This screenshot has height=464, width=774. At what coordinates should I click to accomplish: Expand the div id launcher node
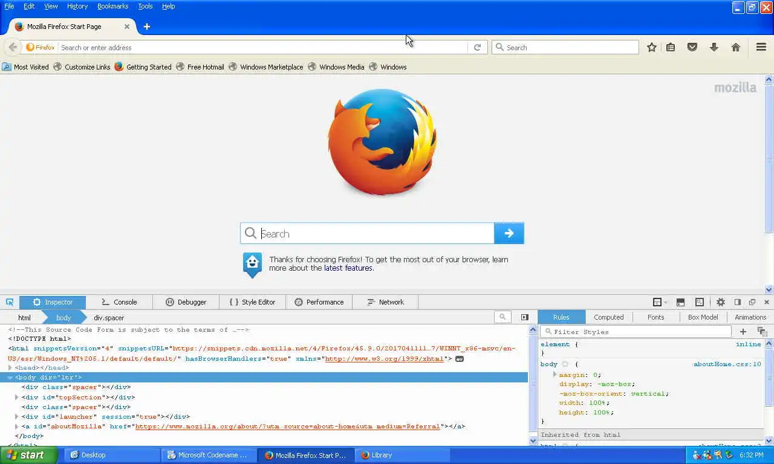pos(17,417)
